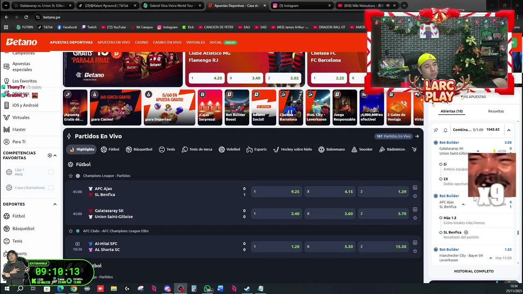The width and height of the screenshot is (523, 294).
Task: Star the Champions League - Partidos competition
Action: tap(71, 176)
